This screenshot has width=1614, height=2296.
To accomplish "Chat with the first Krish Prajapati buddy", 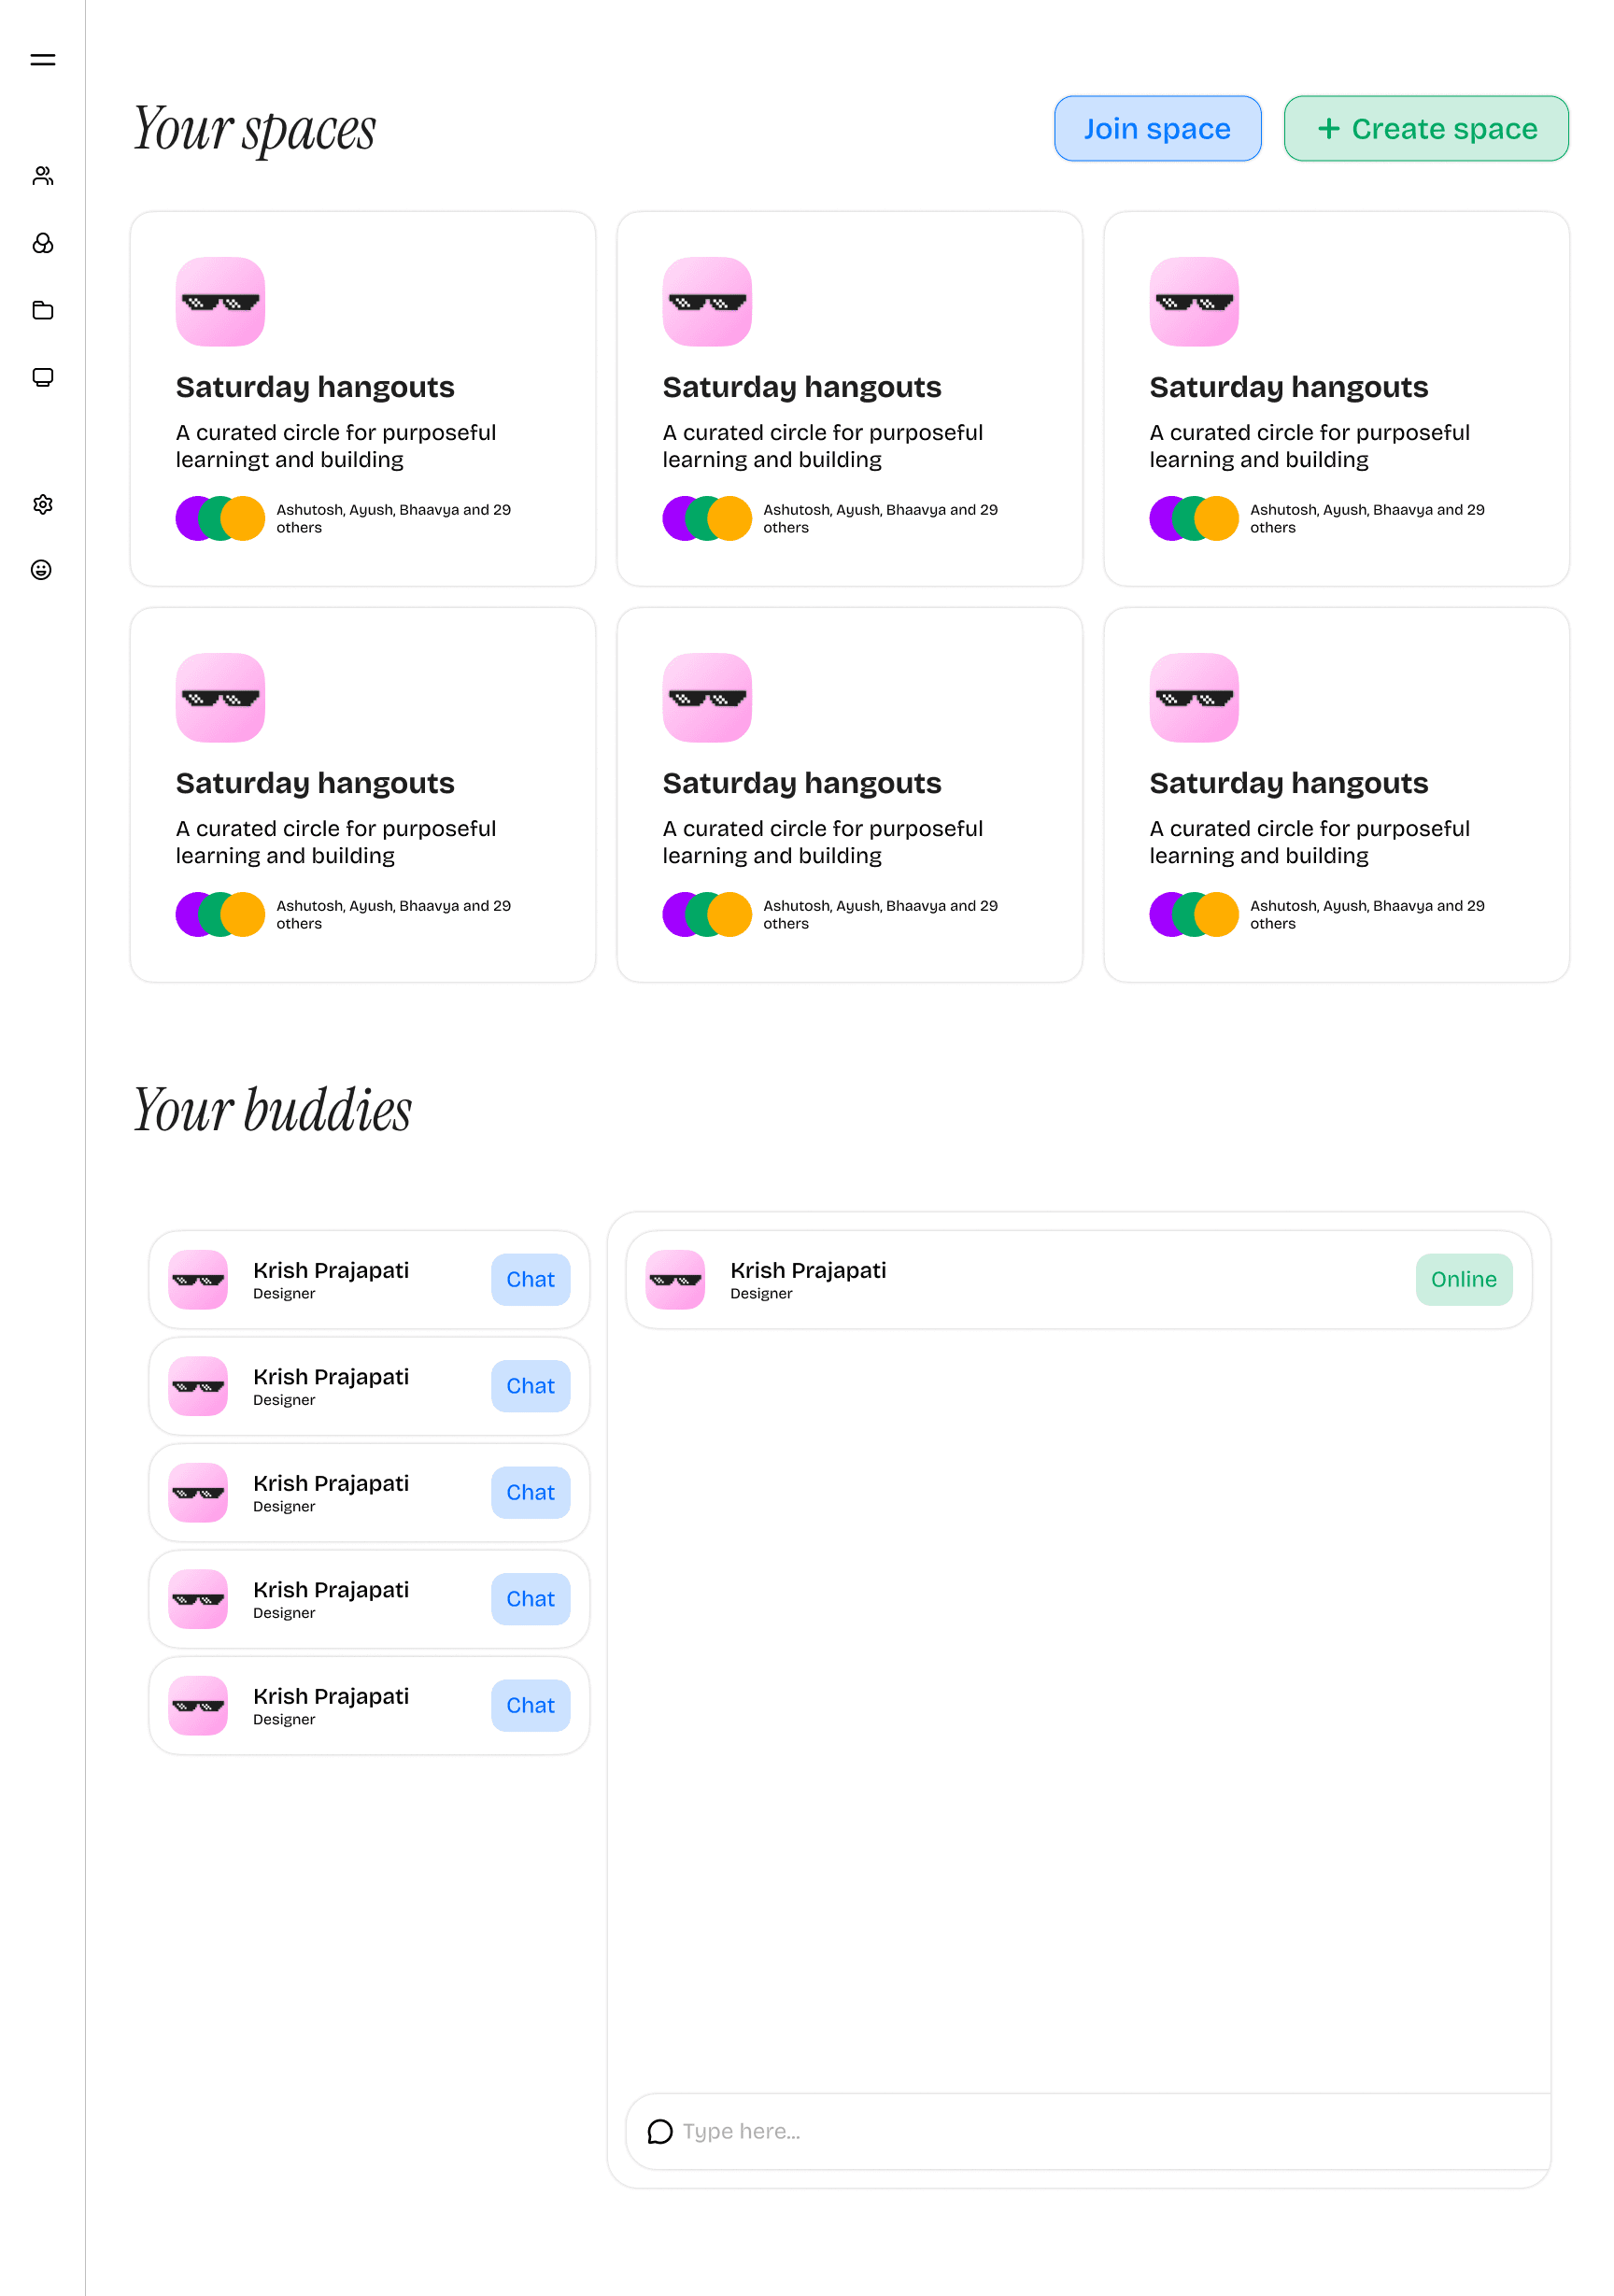I will pos(529,1279).
